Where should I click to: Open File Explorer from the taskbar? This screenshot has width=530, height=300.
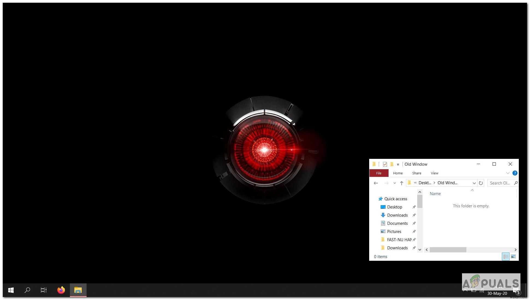[77, 290]
